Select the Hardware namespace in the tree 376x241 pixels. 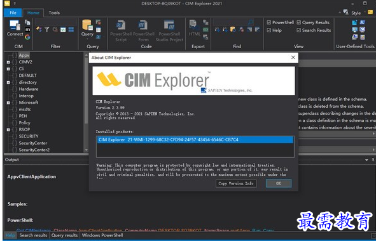click(x=29, y=89)
